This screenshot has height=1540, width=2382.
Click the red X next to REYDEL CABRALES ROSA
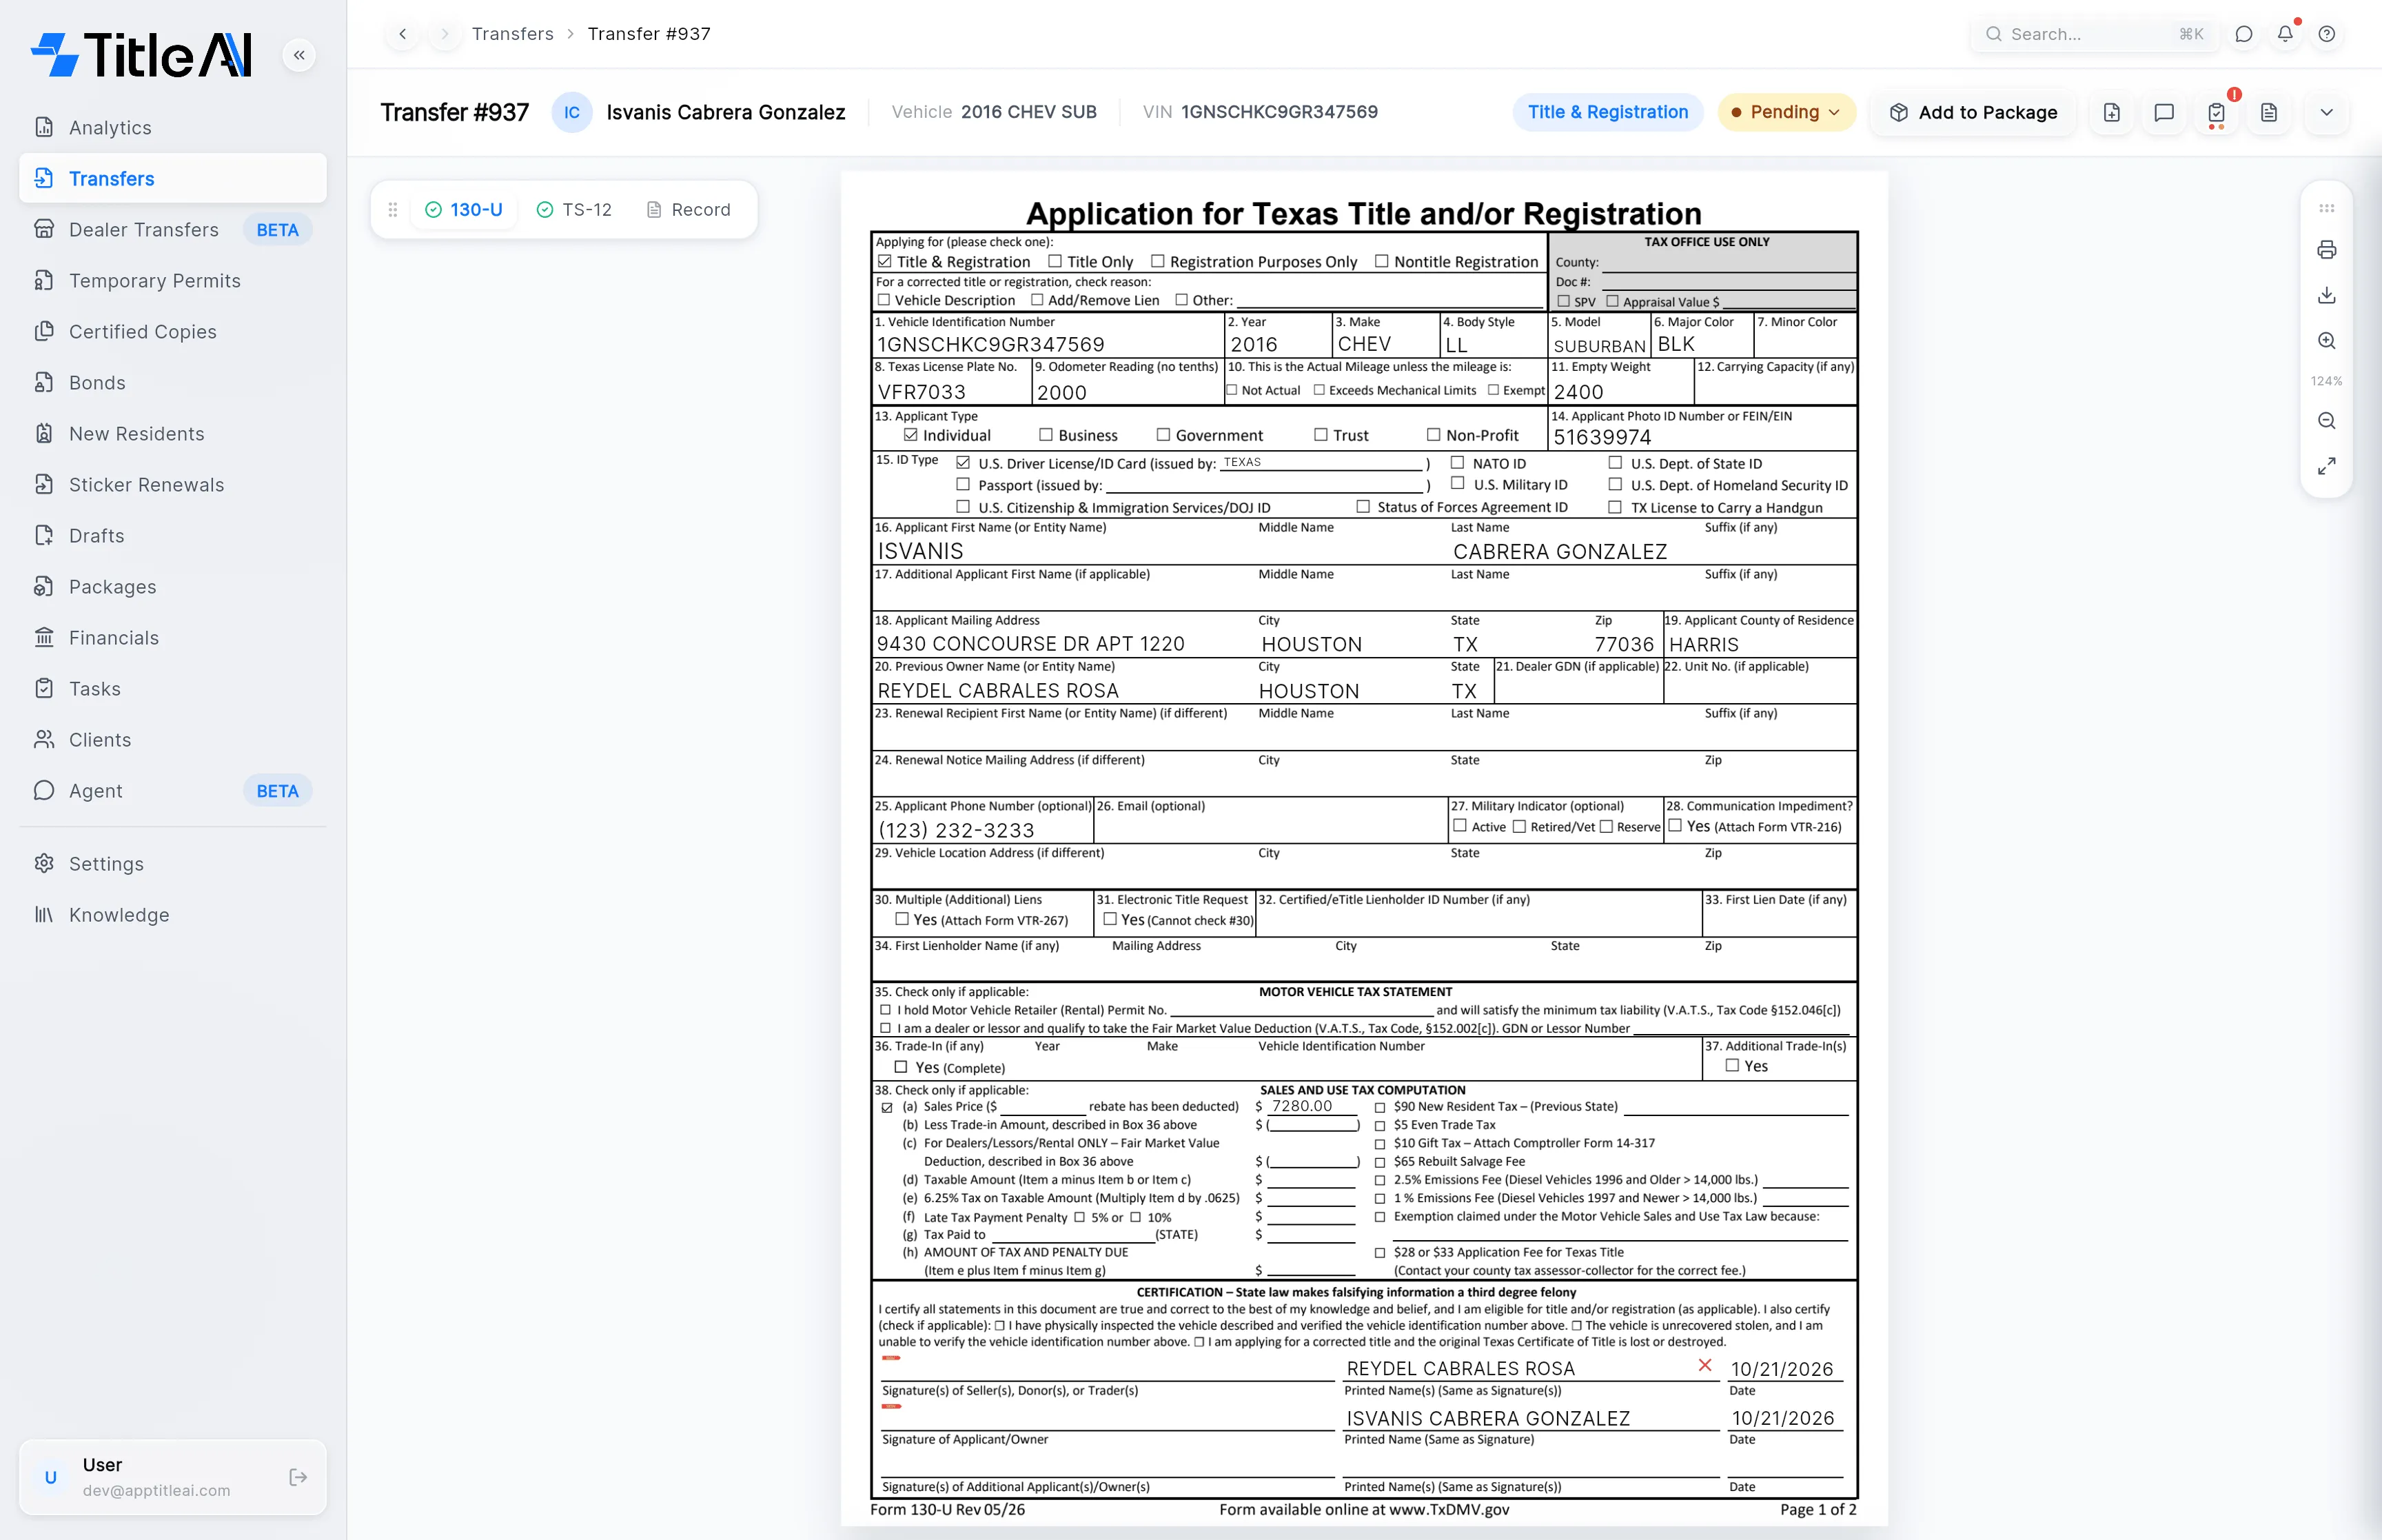[x=1705, y=1365]
